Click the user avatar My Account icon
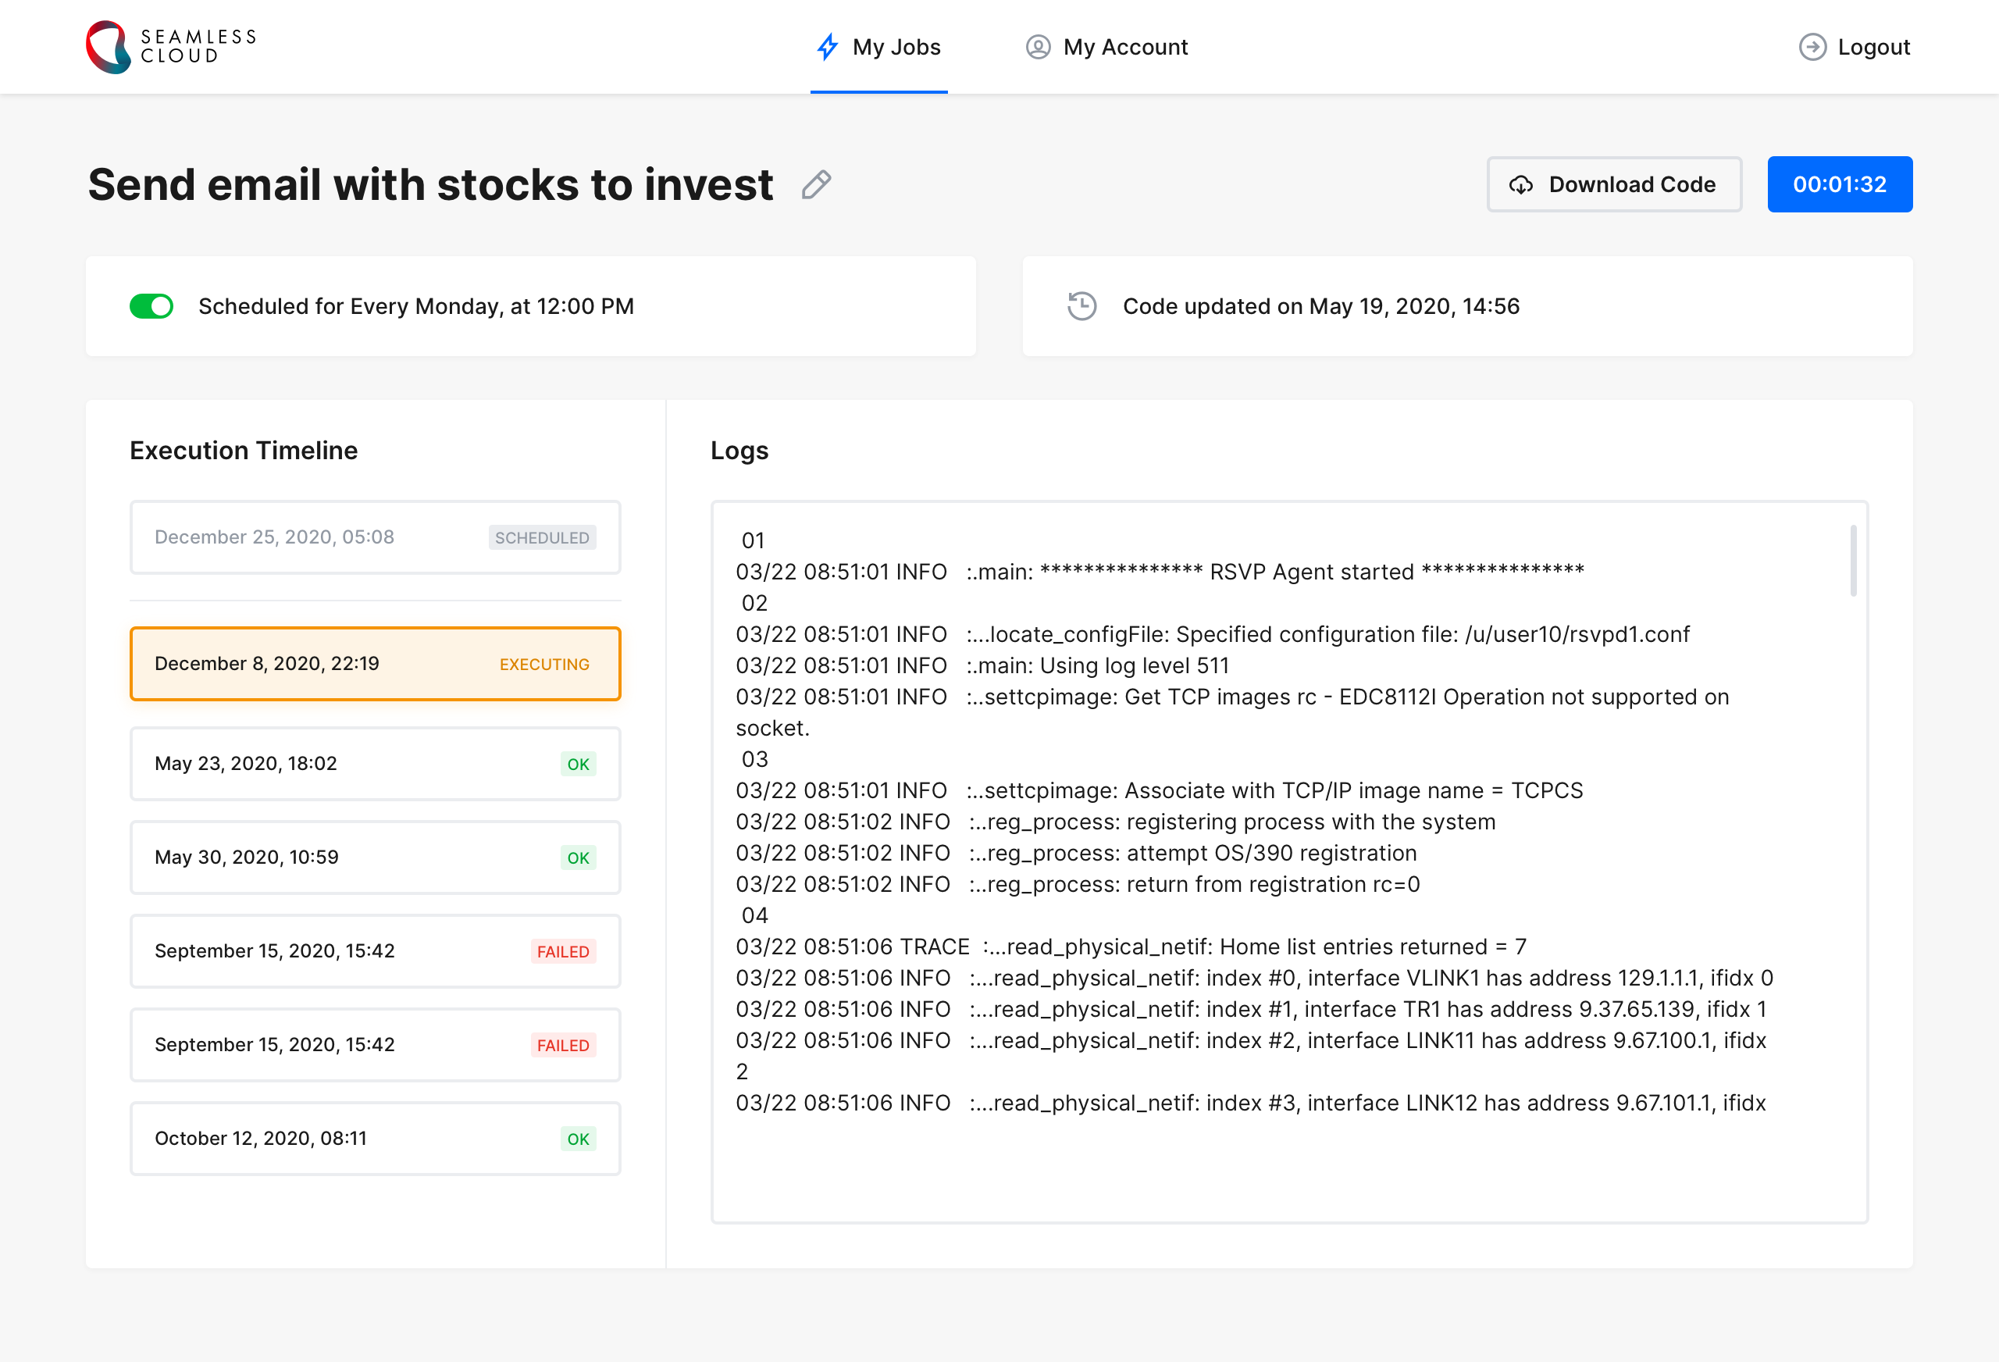Screen dimensions: 1999x1362 1037,46
